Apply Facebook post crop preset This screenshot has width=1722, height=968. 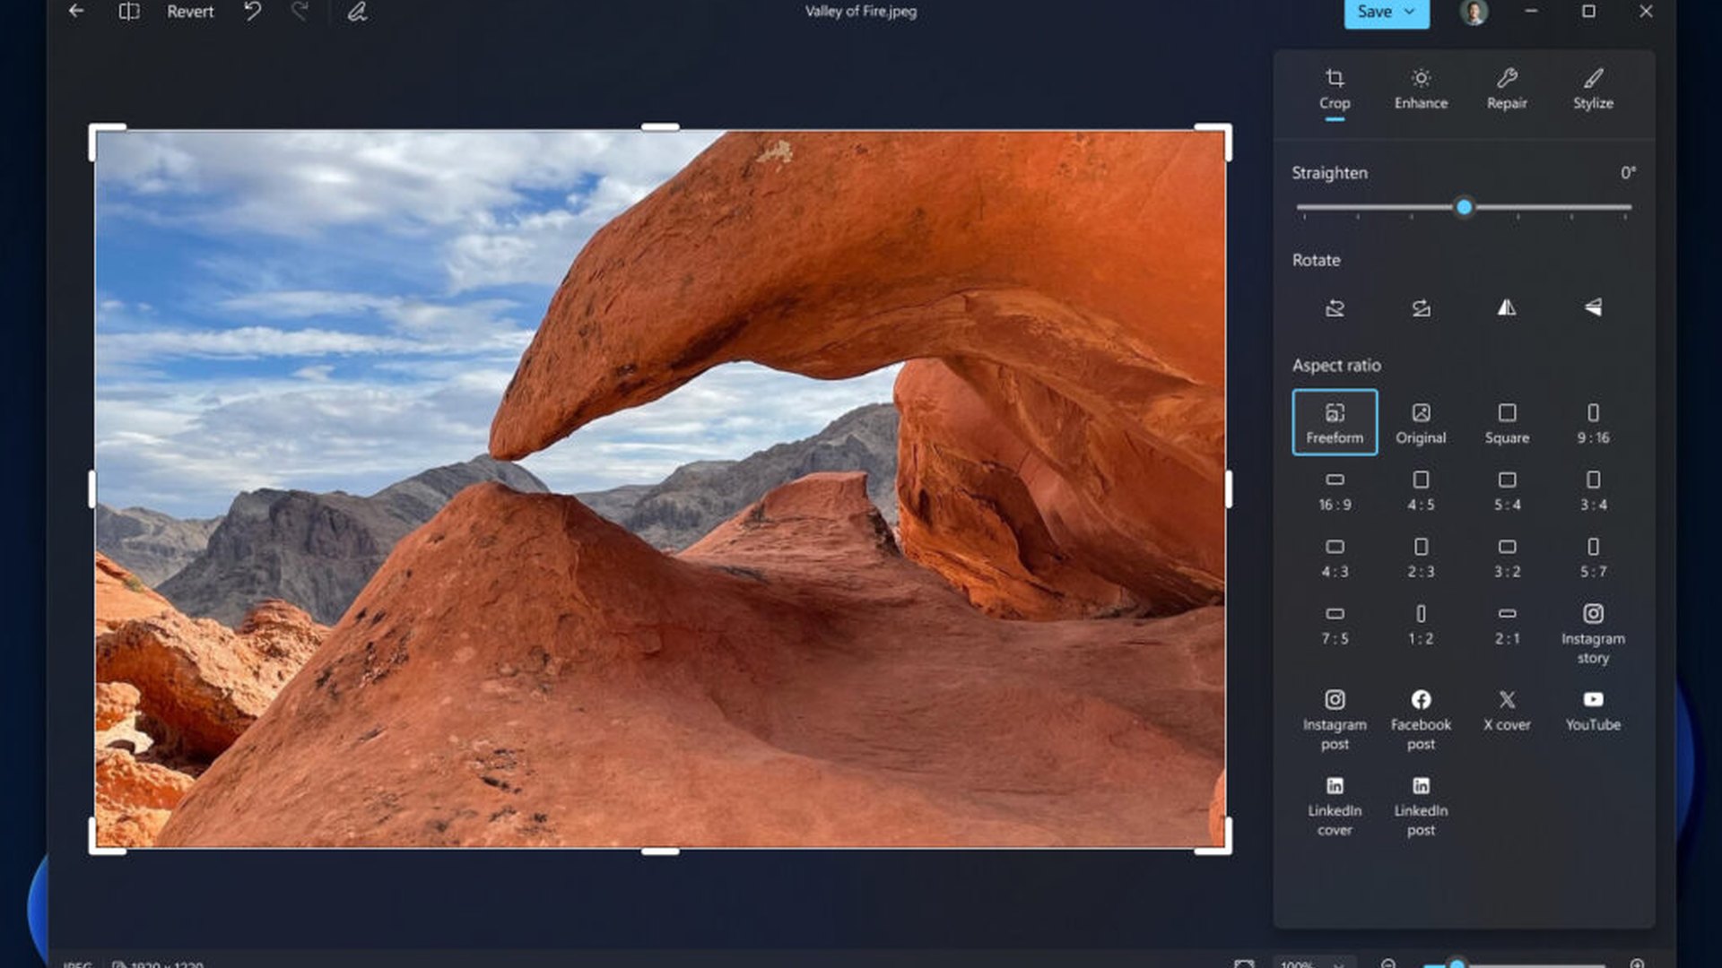click(1421, 720)
